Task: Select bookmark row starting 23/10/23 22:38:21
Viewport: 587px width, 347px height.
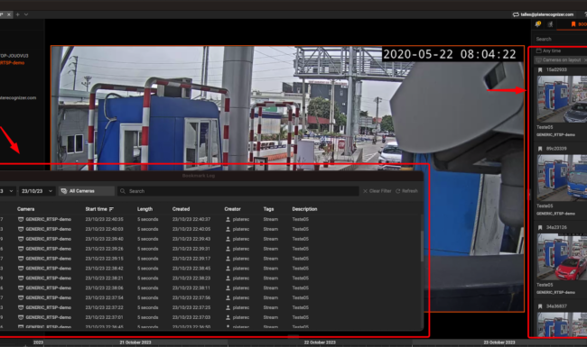Action: pyautogui.click(x=210, y=278)
